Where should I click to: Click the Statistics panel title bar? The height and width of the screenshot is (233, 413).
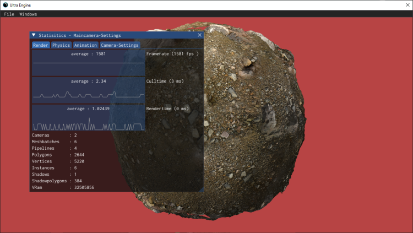coord(110,35)
